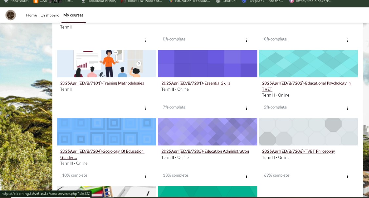Screen dimensions: 369x198
Task: Open three-dot menu for Sociology Of Education course
Action: (x=146, y=177)
